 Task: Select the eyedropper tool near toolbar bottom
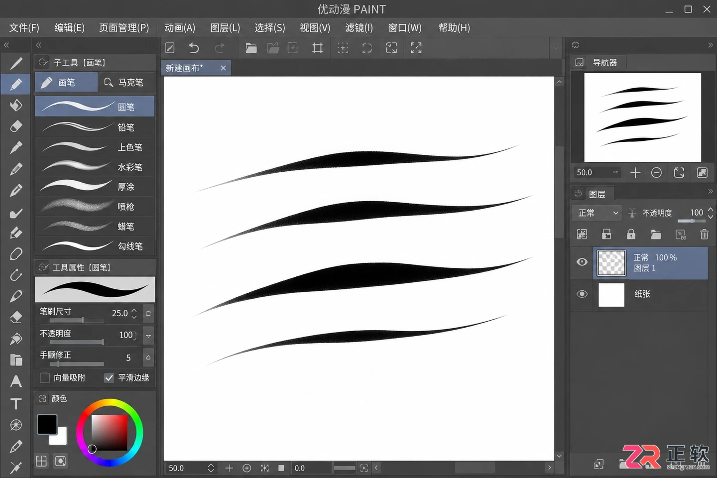click(16, 447)
